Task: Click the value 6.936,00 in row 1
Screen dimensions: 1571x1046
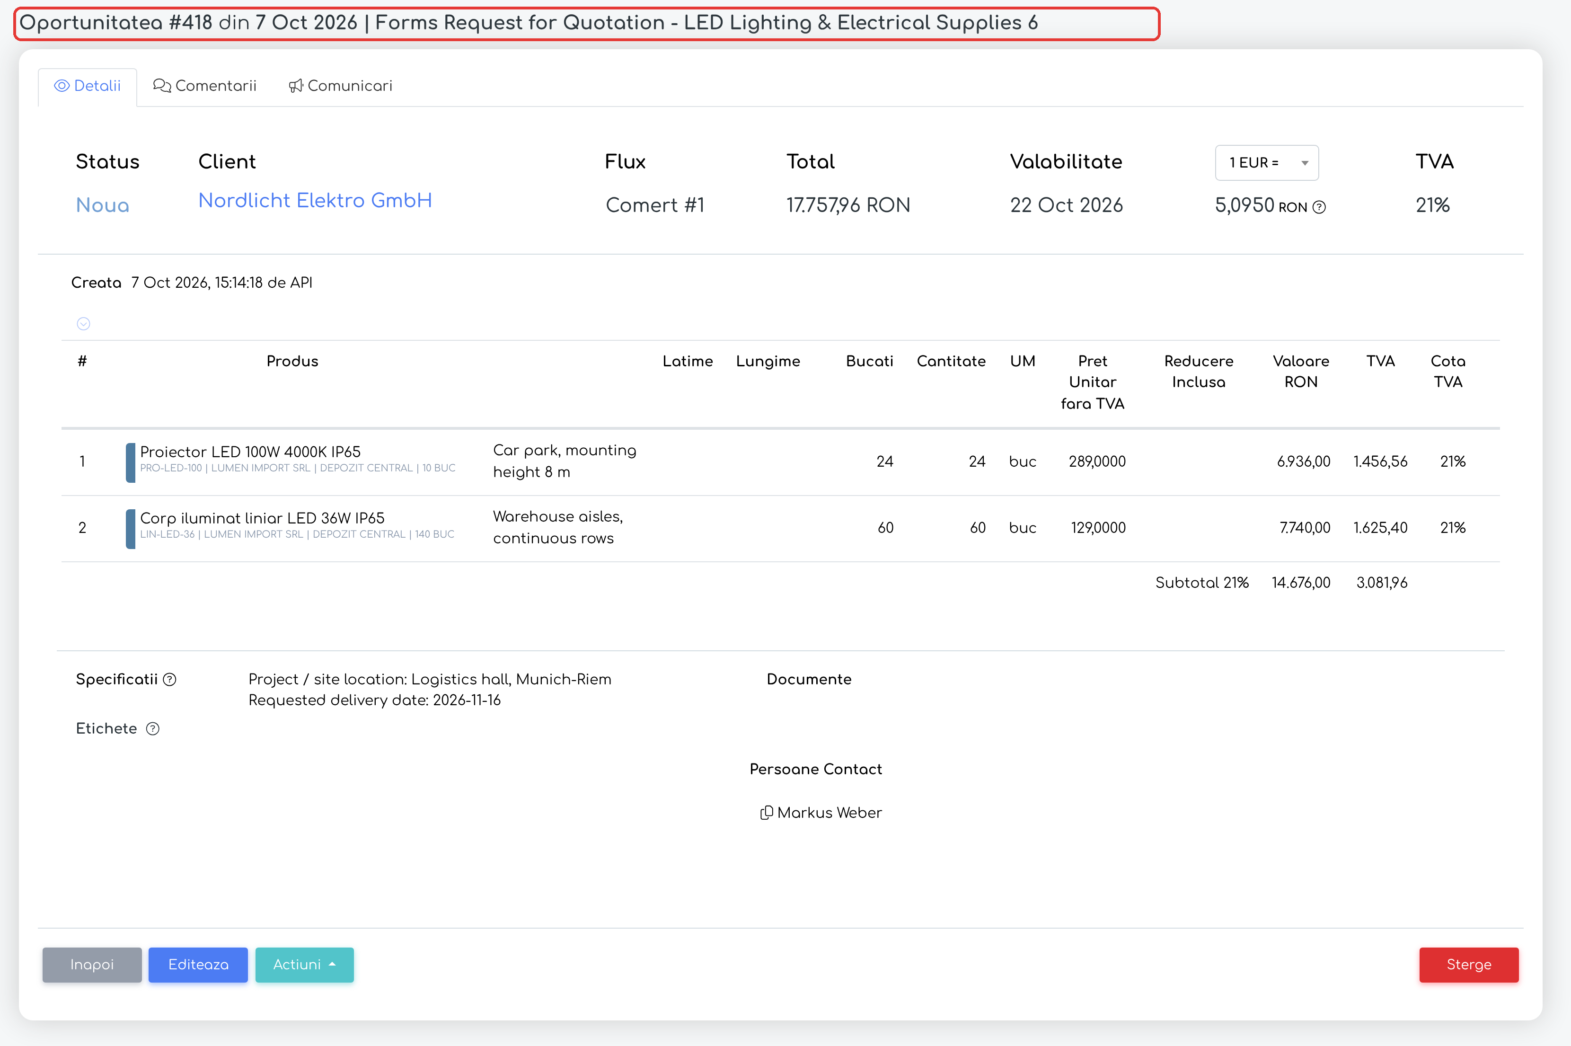Action: [1303, 461]
